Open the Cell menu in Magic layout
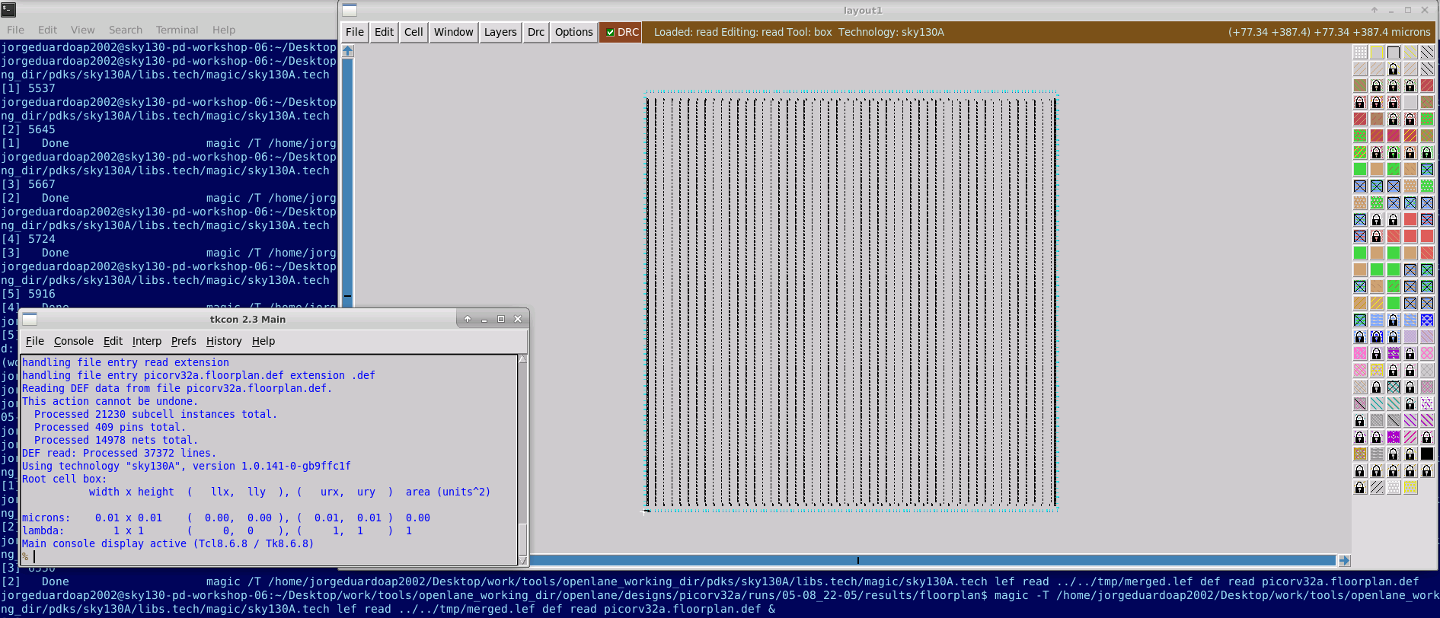 coord(413,32)
